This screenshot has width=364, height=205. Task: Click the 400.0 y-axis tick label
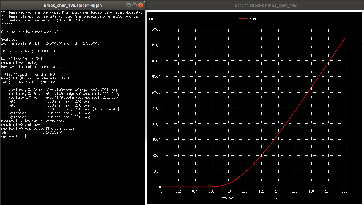click(x=156, y=61)
